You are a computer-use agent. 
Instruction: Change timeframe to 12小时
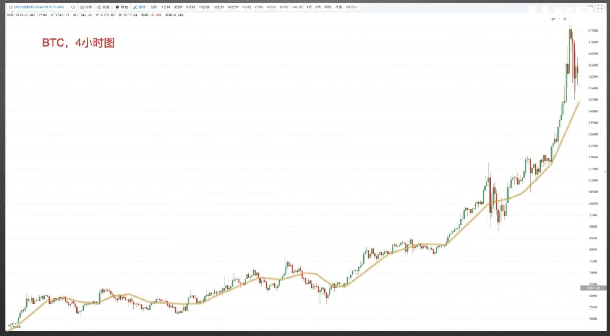point(297,7)
